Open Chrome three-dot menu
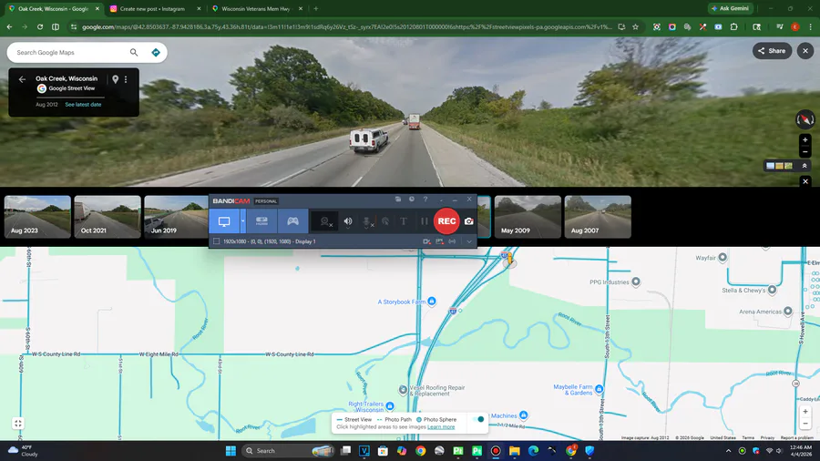820x461 pixels. tap(810, 26)
